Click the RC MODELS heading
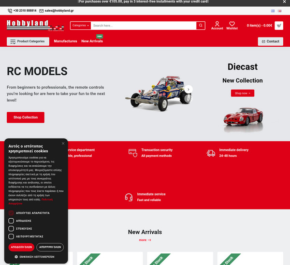290x265 pixels. click(x=37, y=71)
